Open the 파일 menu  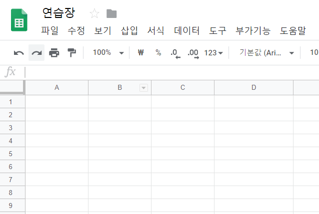tap(49, 30)
